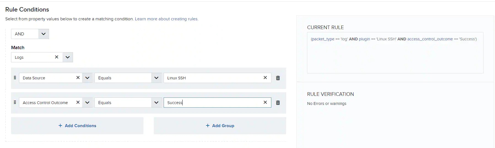Screen dimensions: 495x148
Task: Open the AND operator dropdown
Action: click(x=30, y=34)
